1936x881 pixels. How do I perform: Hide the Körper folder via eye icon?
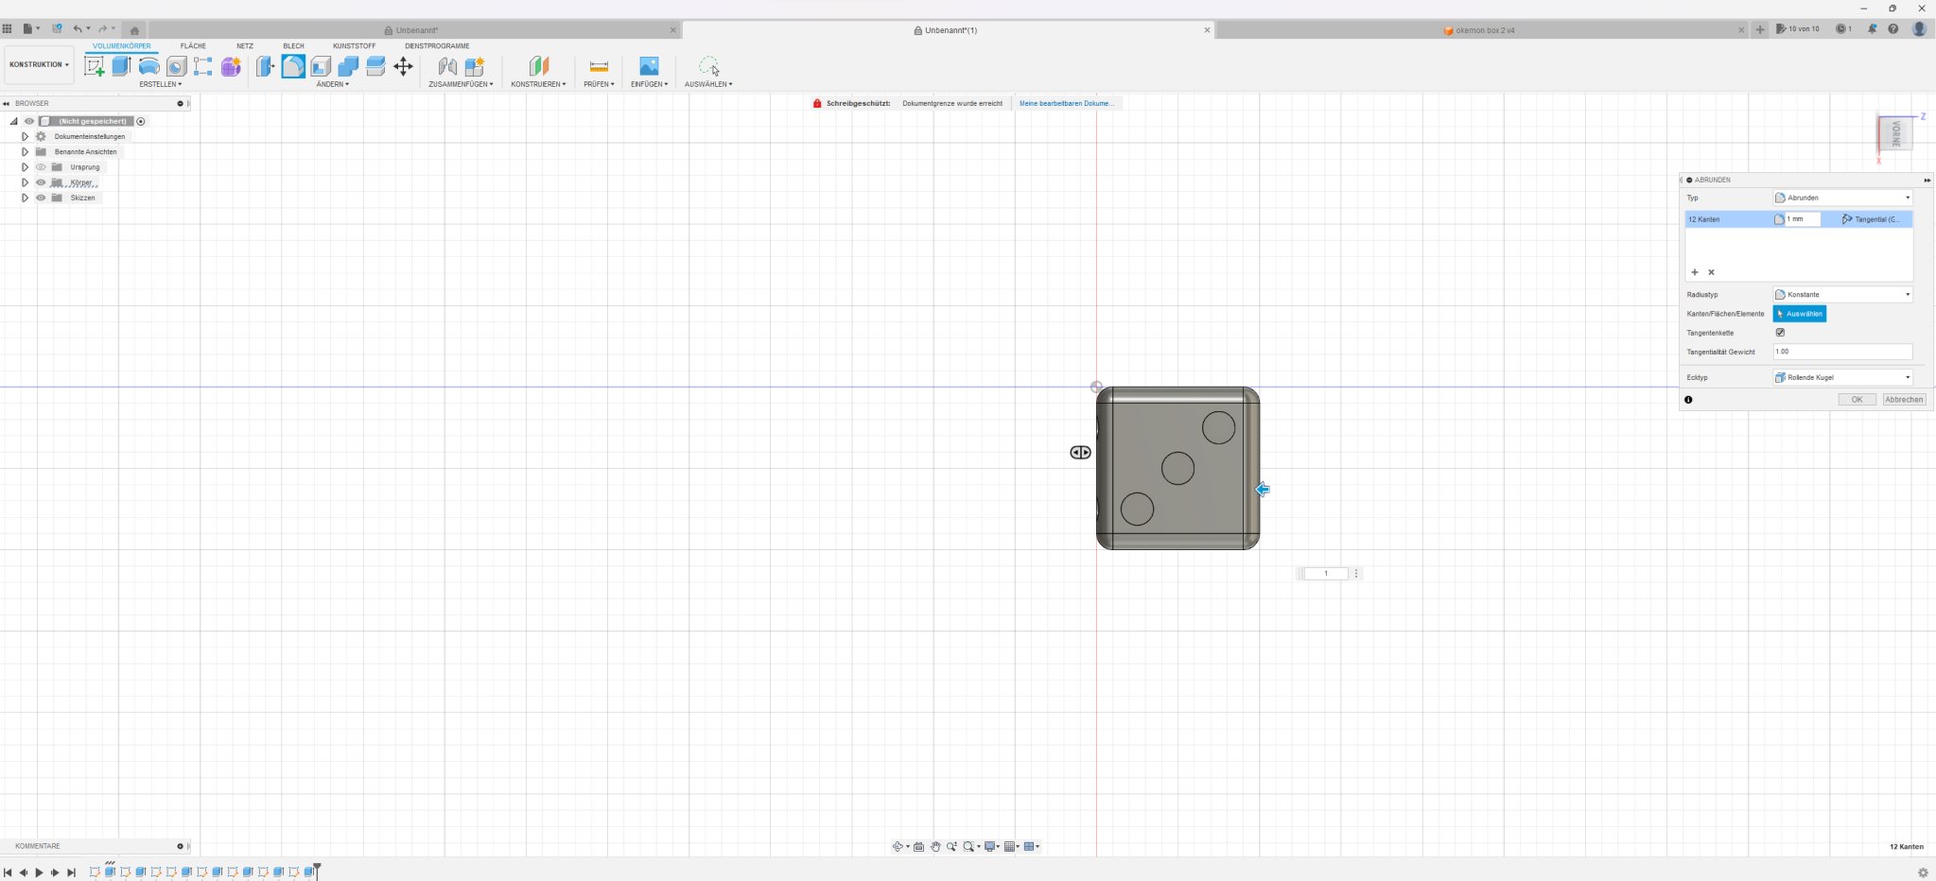tap(41, 182)
